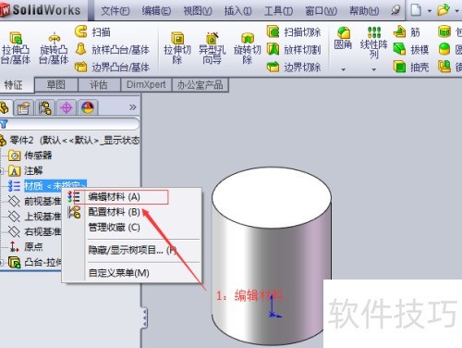Select the 线性阵列 linear pattern tool
The width and height of the screenshot is (462, 348).
(374, 43)
